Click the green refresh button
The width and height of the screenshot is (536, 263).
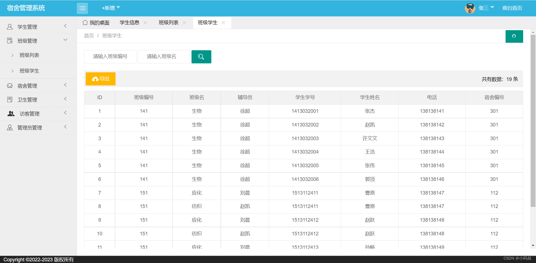click(x=514, y=36)
